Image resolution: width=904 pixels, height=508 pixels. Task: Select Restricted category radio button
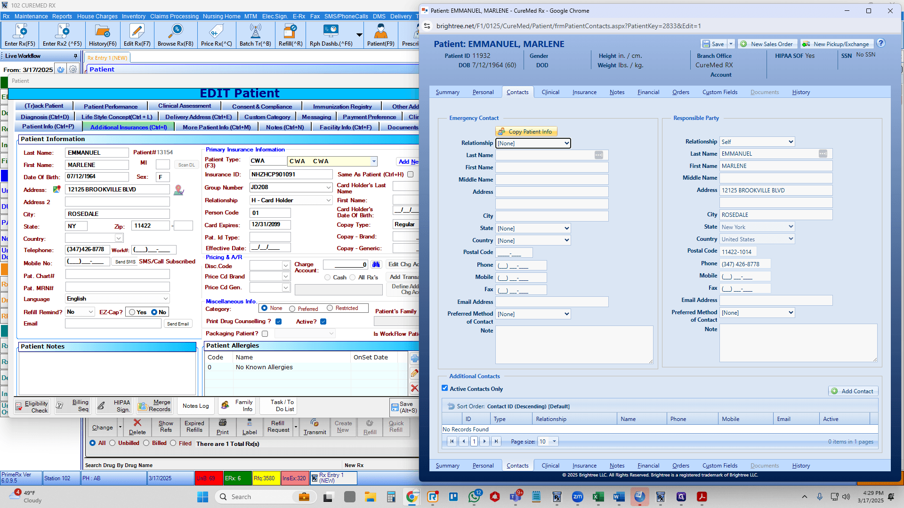330,309
